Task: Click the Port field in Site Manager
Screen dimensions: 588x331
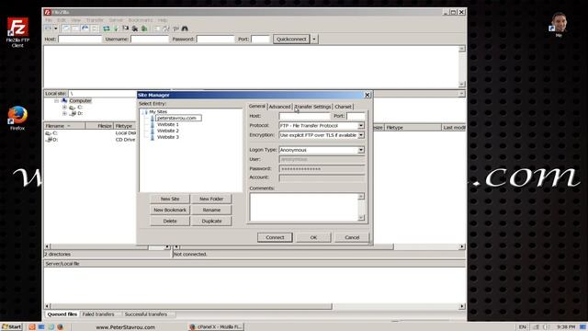Action: click(x=356, y=116)
